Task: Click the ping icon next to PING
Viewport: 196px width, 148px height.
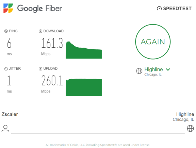Action: click(x=6, y=31)
